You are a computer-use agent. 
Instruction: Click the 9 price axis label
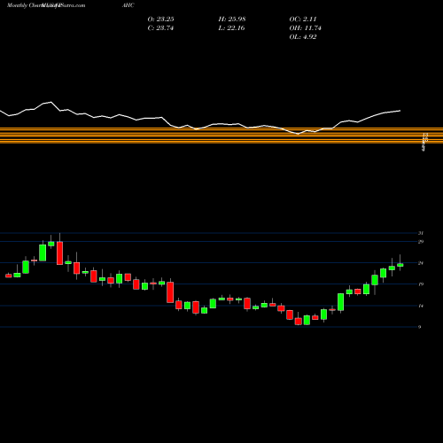pyautogui.click(x=420, y=327)
